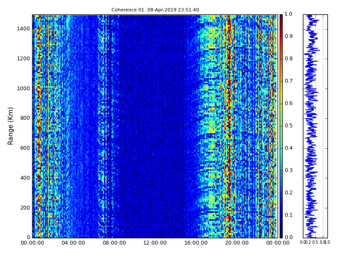This screenshot has width=338, height=253.
Task: Click the colorbar 0.7 tick label
Action: click(x=289, y=81)
